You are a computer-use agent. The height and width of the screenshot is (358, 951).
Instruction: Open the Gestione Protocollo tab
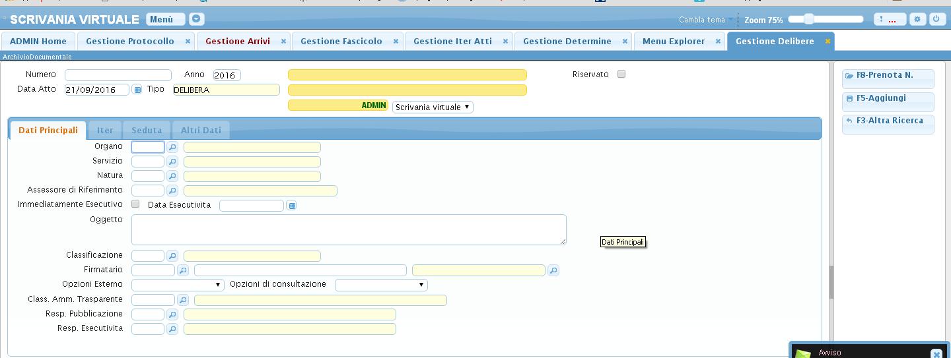pyautogui.click(x=130, y=41)
